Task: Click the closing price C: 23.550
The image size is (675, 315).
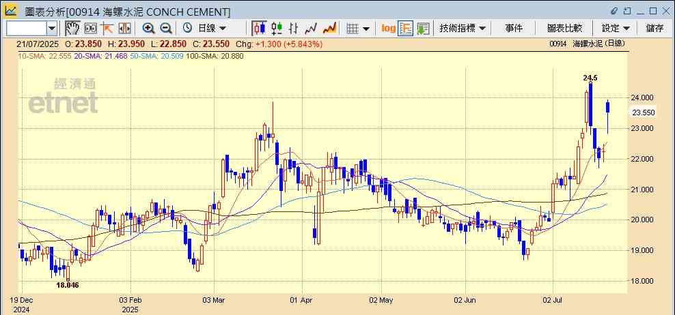Action: click(212, 44)
